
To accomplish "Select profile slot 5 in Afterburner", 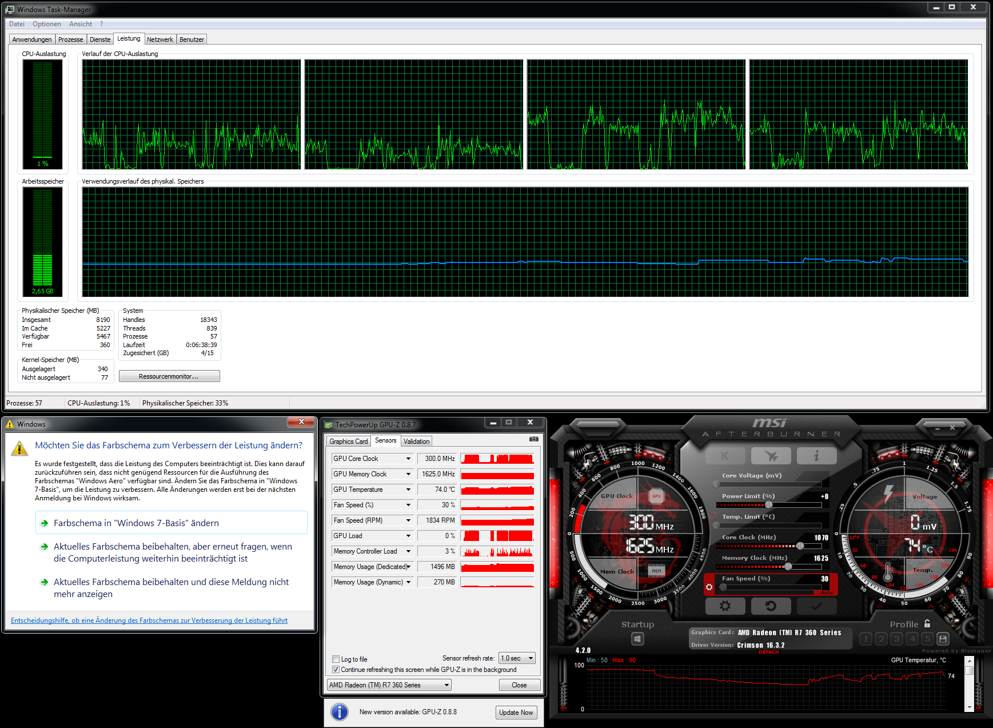I will 928,639.
